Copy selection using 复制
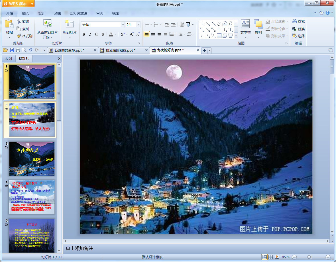 [23, 29]
